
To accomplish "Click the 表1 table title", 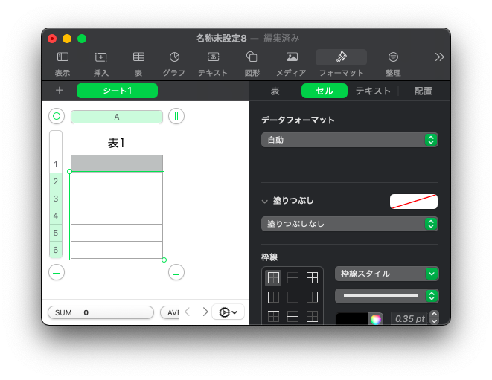I will pyautogui.click(x=116, y=143).
